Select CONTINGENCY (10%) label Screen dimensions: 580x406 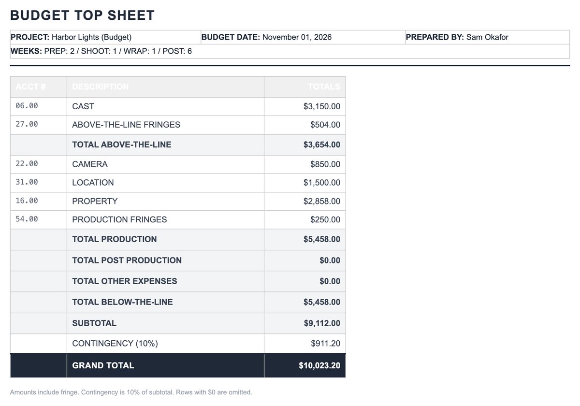115,344
